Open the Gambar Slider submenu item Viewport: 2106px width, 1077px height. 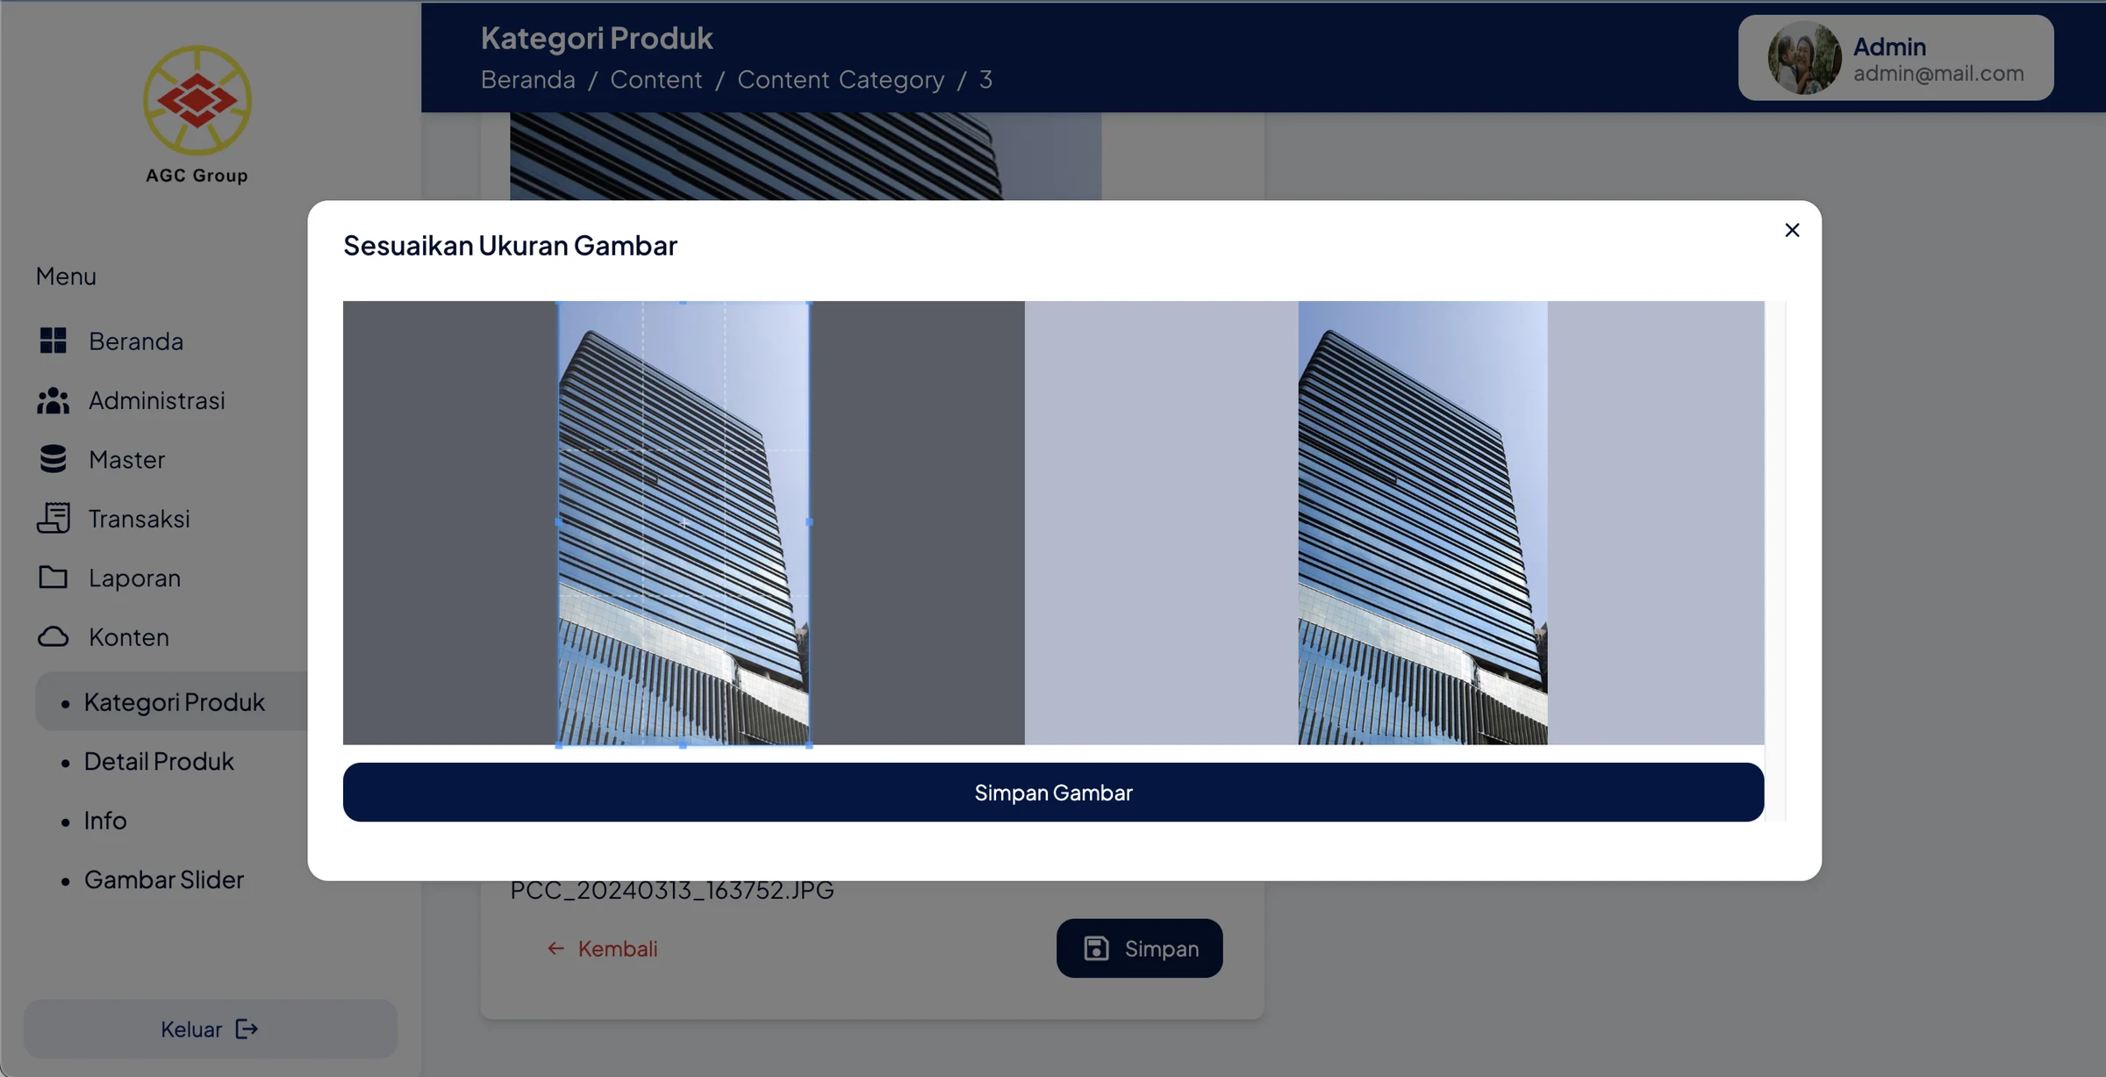coord(164,879)
